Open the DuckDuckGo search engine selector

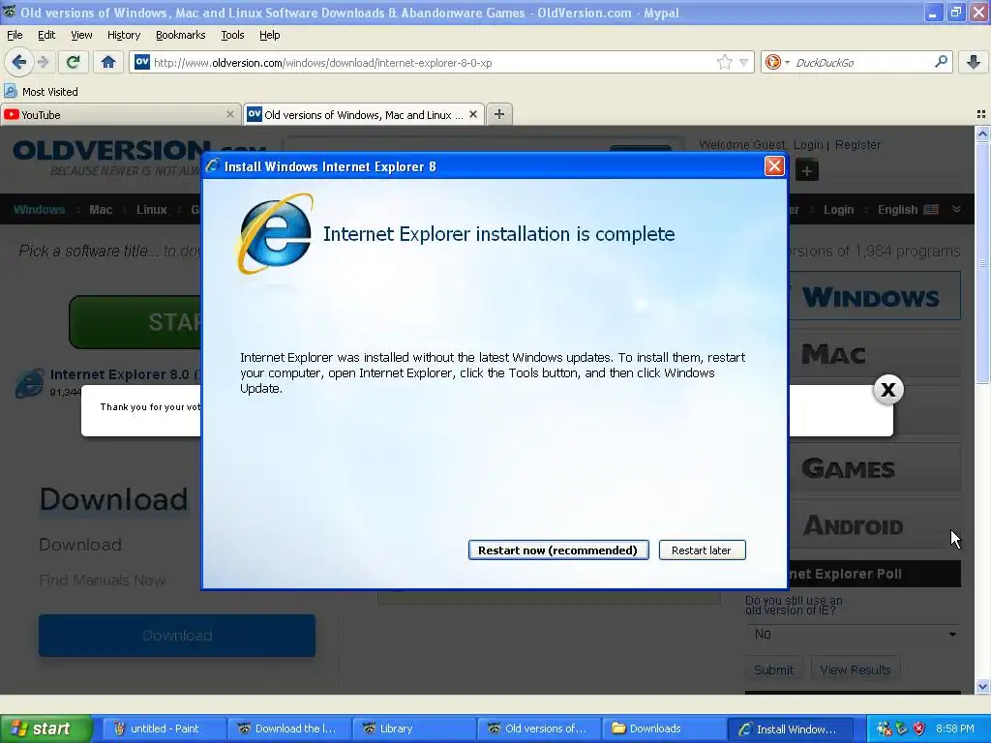(x=777, y=62)
